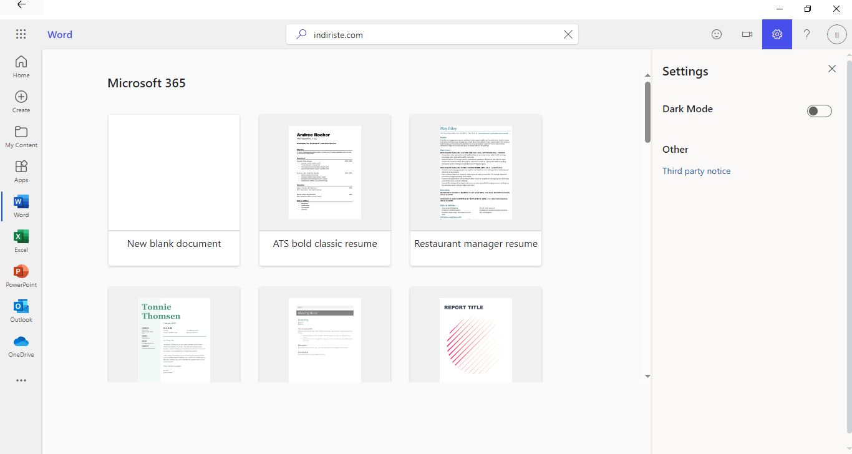Click the Dark Mode label
Viewport: 852px width, 454px height.
(687, 109)
